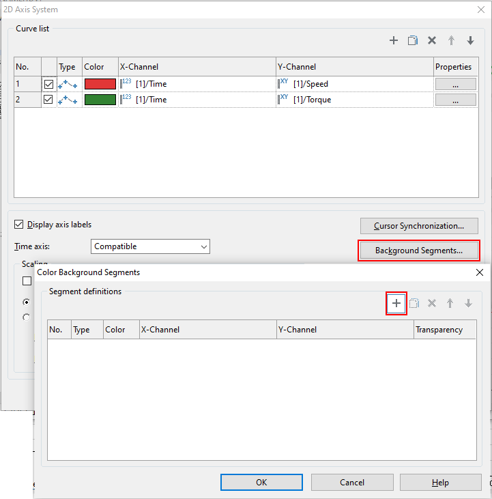
Task: Click the red color swatch of curve 1
Action: (100, 84)
